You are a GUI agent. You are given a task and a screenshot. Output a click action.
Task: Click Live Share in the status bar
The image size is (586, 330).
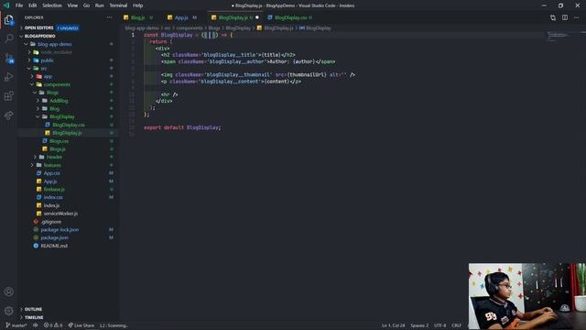coord(81,325)
